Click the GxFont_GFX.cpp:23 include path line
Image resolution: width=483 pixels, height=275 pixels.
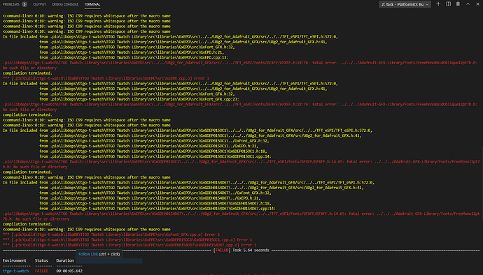pyautogui.click(x=139, y=99)
